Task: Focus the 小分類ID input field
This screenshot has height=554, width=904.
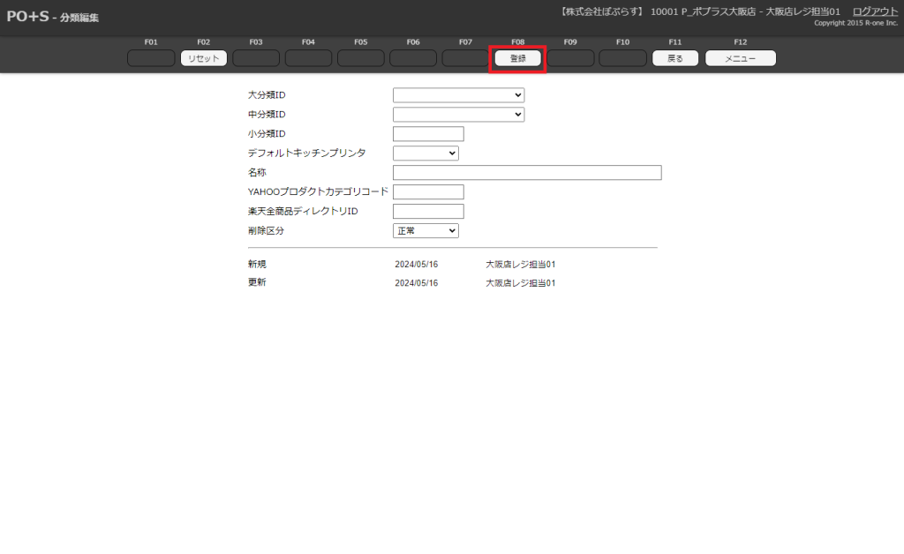Action: click(428, 134)
